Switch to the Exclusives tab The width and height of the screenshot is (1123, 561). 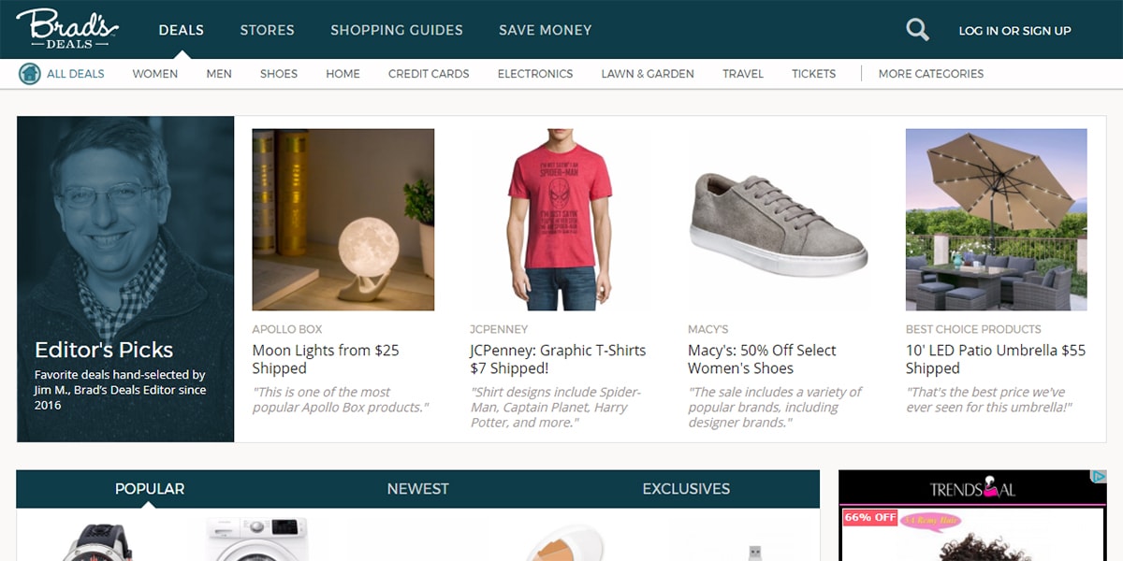click(x=686, y=489)
